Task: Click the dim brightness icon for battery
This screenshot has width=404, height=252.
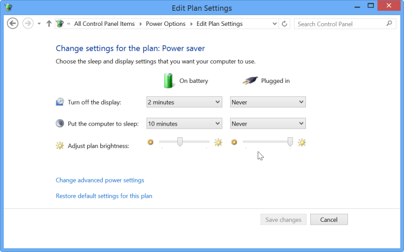Action: (x=151, y=142)
